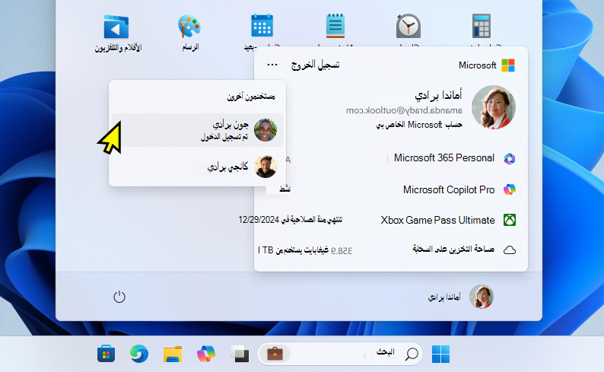Switch to user جون برادي

tap(197, 130)
